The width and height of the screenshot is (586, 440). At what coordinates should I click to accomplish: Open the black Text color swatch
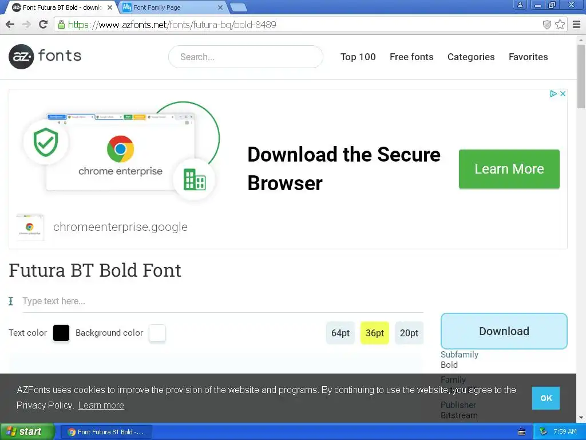61,333
